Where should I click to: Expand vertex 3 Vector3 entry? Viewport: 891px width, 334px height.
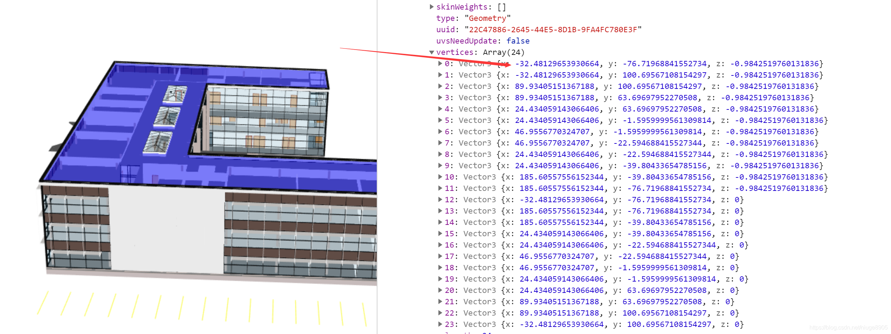click(x=440, y=98)
